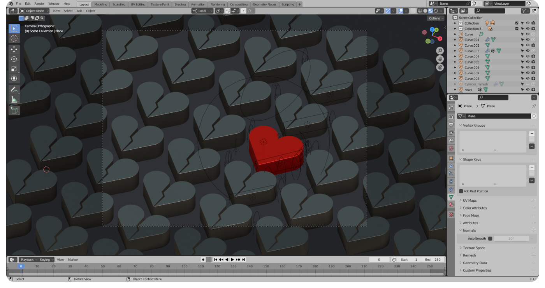Open the Modifier properties wrench tab
Image resolution: width=545 pixels, height=288 pixels.
click(x=451, y=166)
